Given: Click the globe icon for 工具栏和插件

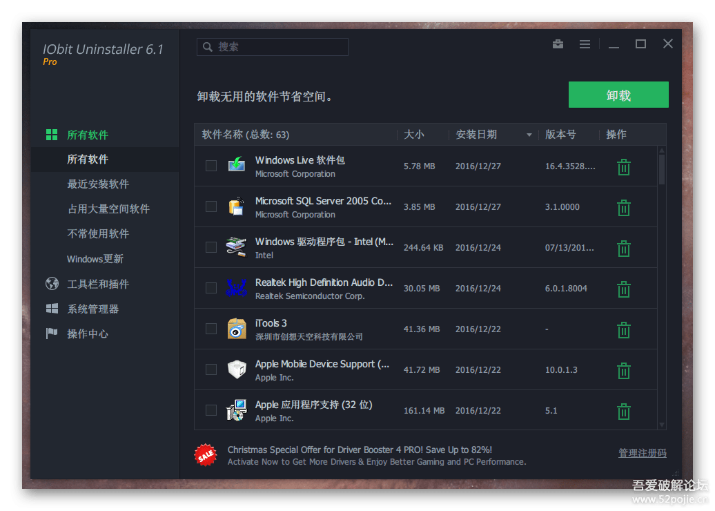Looking at the screenshot, I should [x=52, y=283].
